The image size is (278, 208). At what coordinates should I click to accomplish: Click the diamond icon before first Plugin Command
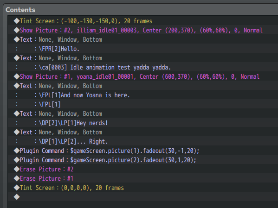pos(17,151)
